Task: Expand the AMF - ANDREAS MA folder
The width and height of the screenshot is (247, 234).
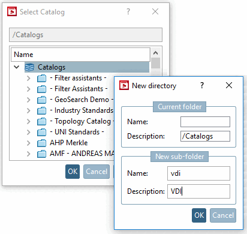Action: (29, 154)
